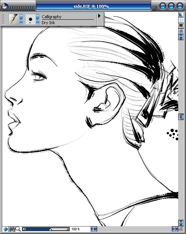
Task: Click the zoom slider increase arrow
Action: click(68, 229)
